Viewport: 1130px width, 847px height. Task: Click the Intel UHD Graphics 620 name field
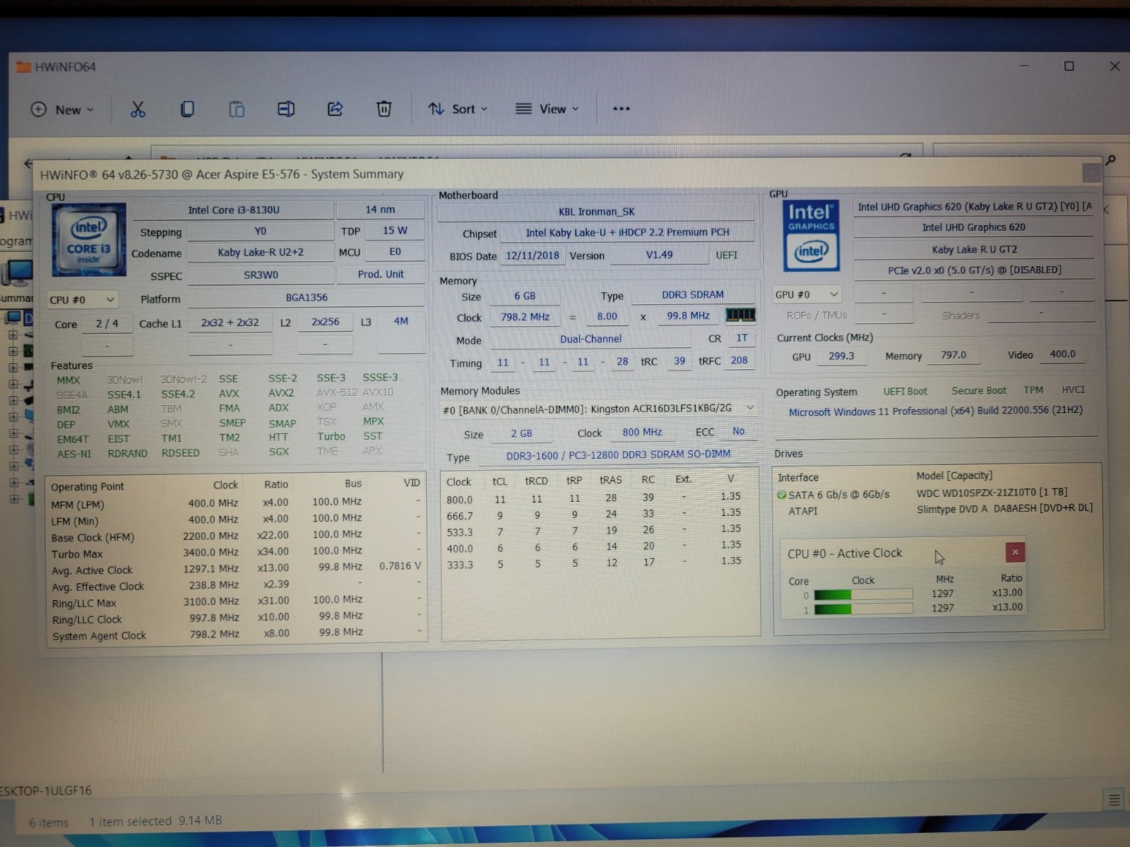pos(973,227)
